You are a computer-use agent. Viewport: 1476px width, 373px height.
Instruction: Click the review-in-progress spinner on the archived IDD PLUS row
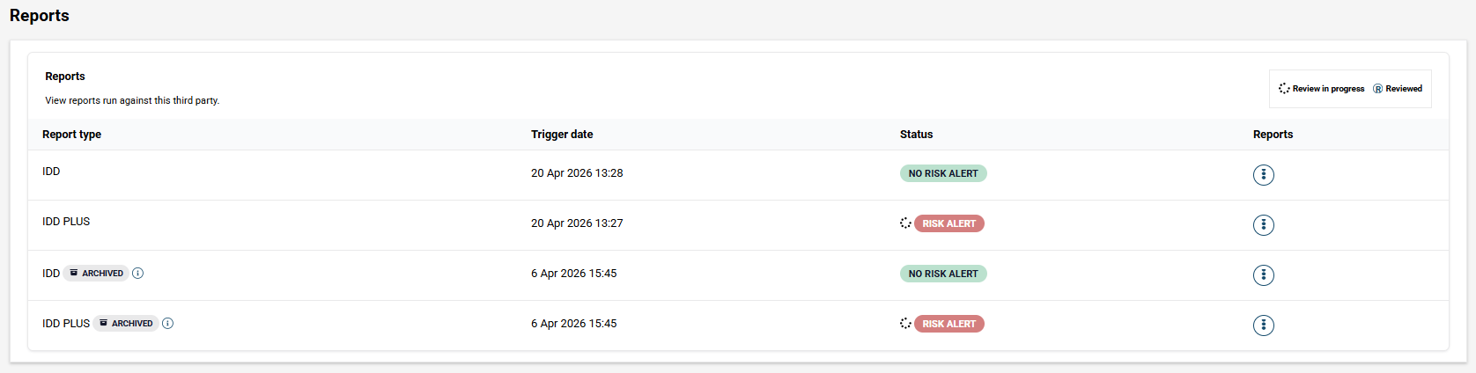[905, 323]
